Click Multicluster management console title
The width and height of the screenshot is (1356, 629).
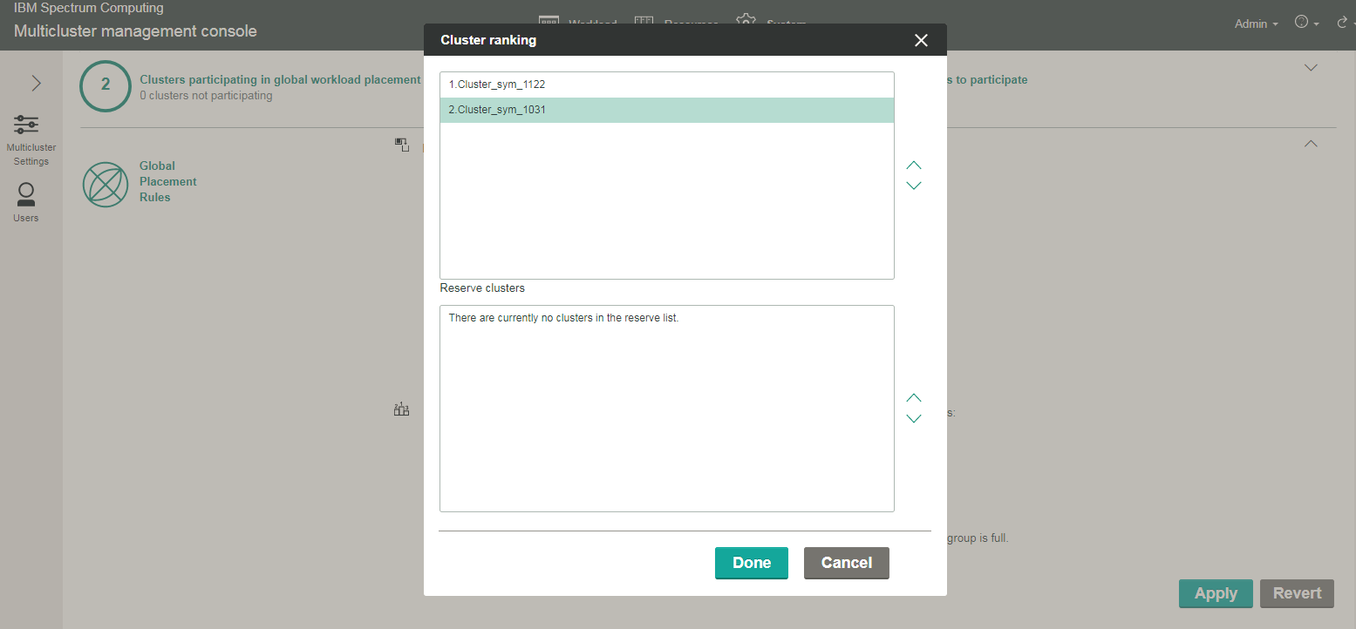[135, 31]
